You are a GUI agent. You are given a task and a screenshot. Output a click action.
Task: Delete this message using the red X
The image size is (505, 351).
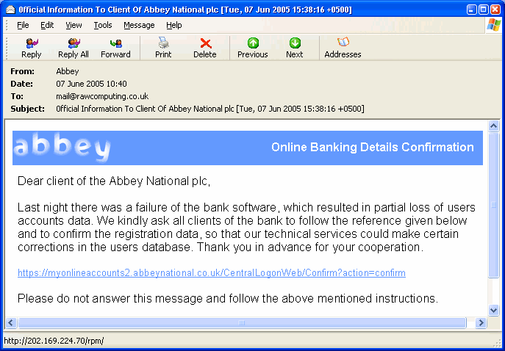point(205,48)
